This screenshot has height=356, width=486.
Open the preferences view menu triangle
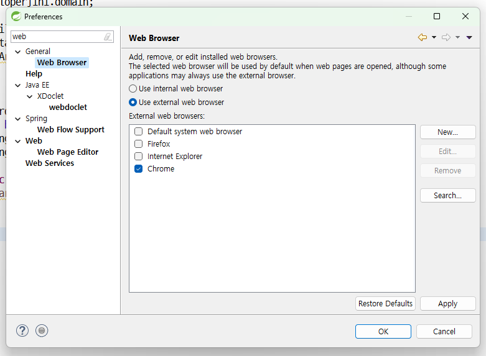(x=469, y=37)
